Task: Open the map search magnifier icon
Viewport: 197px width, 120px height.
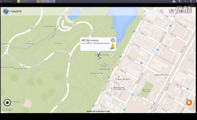Action: coord(161,11)
